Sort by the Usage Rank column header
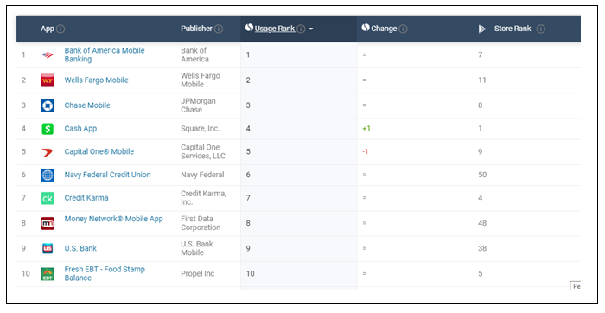The width and height of the screenshot is (605, 313). (275, 29)
